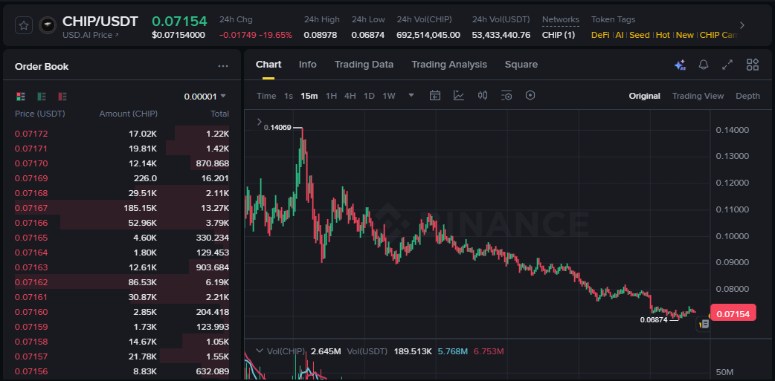Image resolution: width=775 pixels, height=381 pixels.
Task: Select the 4H interval
Action: [350, 96]
